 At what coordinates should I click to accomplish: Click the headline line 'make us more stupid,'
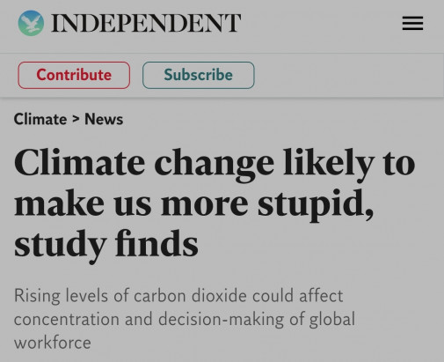coord(193,204)
